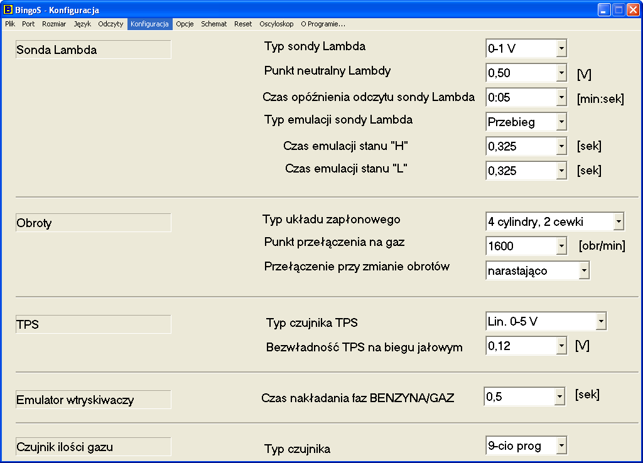Open the Opcje menu
This screenshot has height=463, width=643.
click(x=185, y=24)
